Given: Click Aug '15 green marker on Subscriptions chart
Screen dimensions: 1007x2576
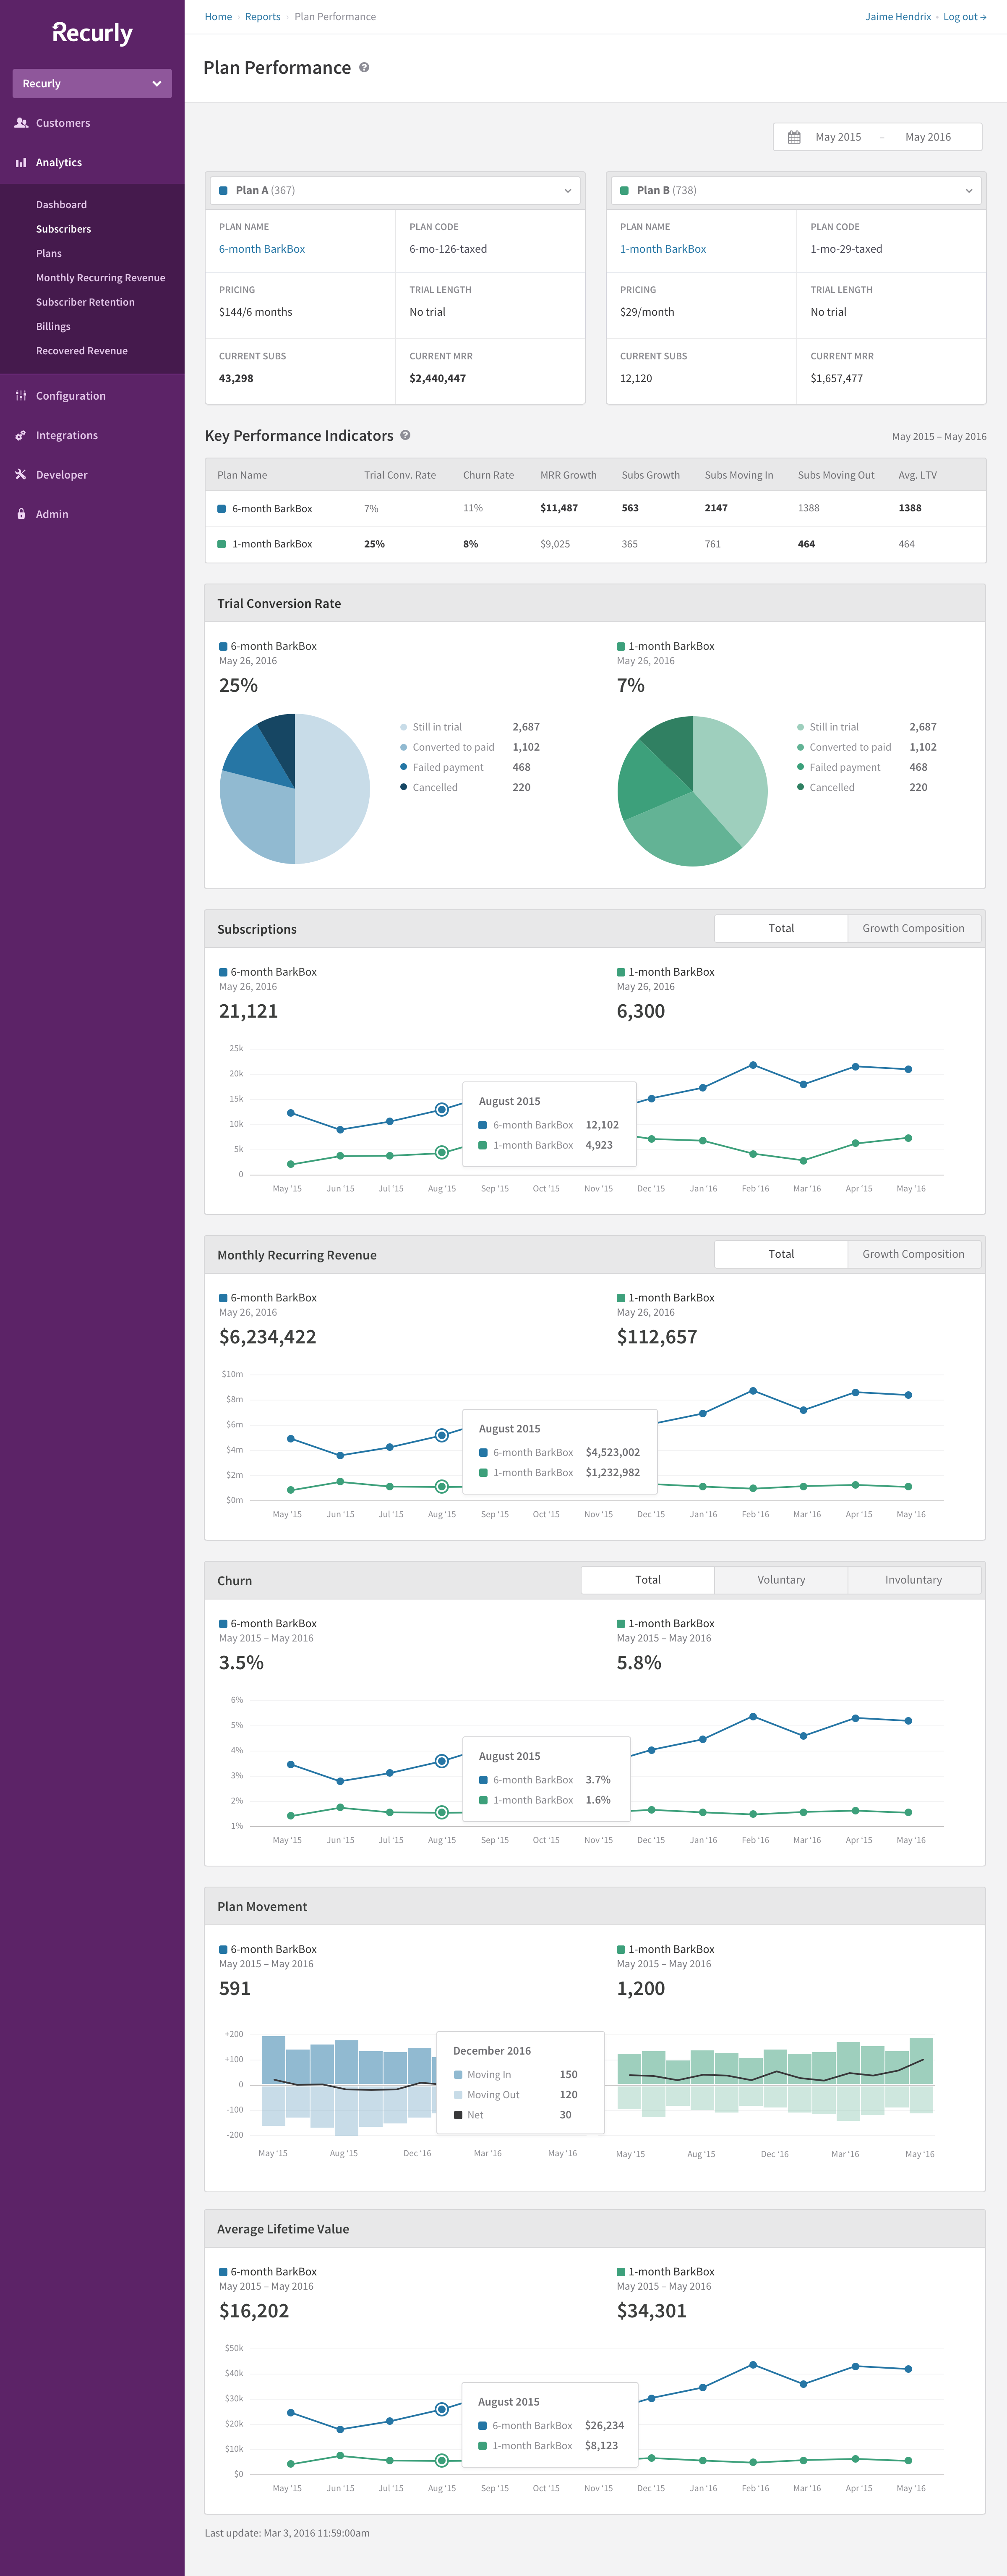Looking at the screenshot, I should pyautogui.click(x=441, y=1152).
